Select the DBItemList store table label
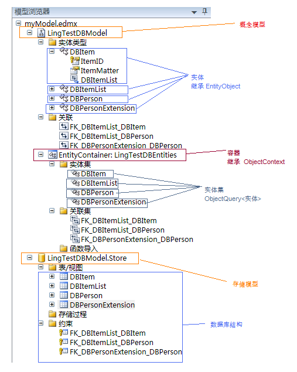The image size is (297, 372). 88,286
